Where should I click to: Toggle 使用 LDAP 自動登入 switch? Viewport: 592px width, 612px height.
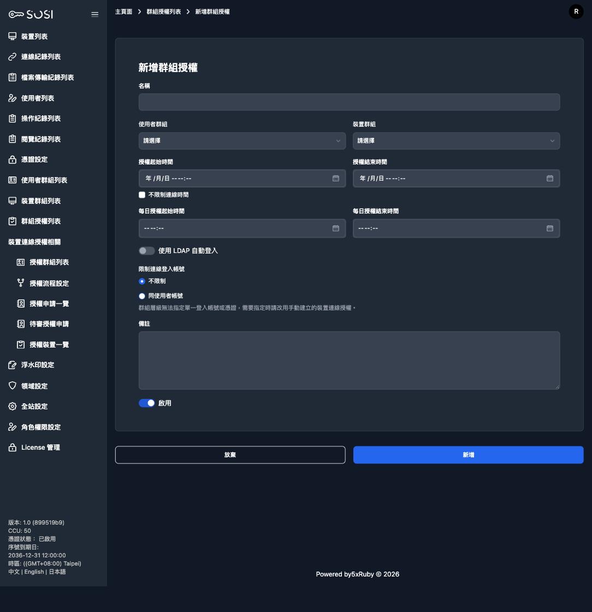[x=147, y=251]
